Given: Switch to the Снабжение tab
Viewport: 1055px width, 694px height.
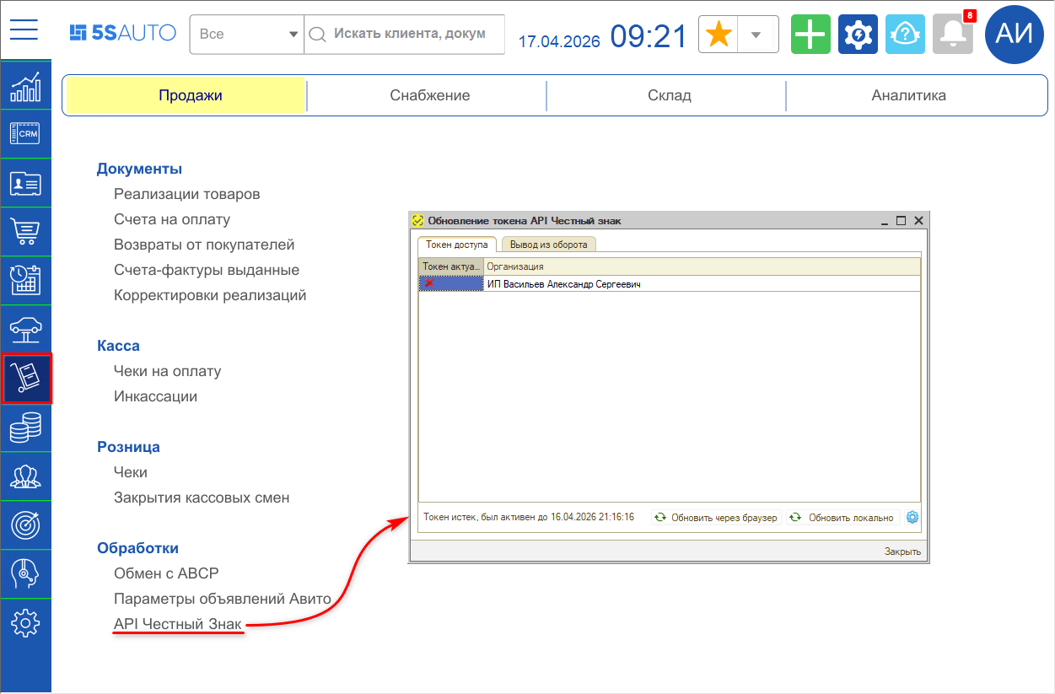Looking at the screenshot, I should [429, 95].
